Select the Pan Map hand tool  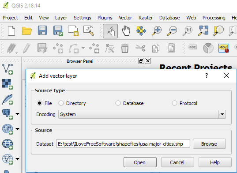(x=126, y=31)
